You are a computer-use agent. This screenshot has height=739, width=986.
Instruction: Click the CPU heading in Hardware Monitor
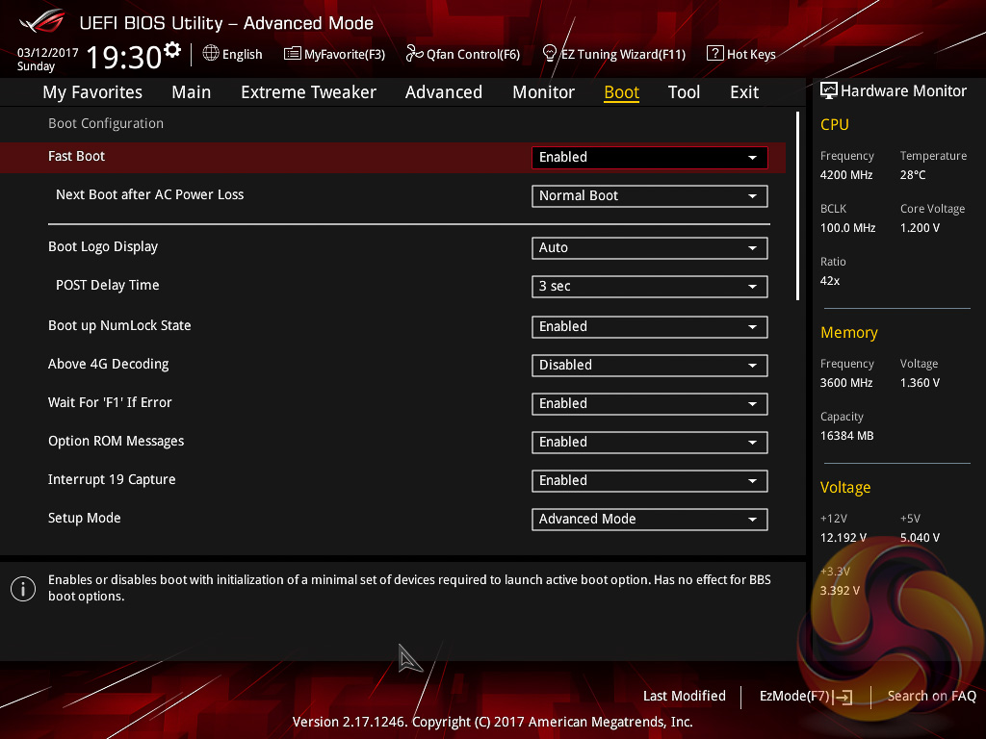(835, 124)
